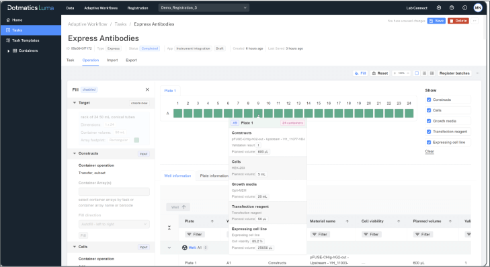Sort the Material name column
This screenshot has width=490, height=267.
click(x=347, y=221)
